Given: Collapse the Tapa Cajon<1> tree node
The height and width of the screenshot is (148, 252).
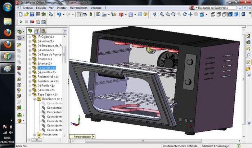Looking at the screenshot, I should click(x=30, y=95).
